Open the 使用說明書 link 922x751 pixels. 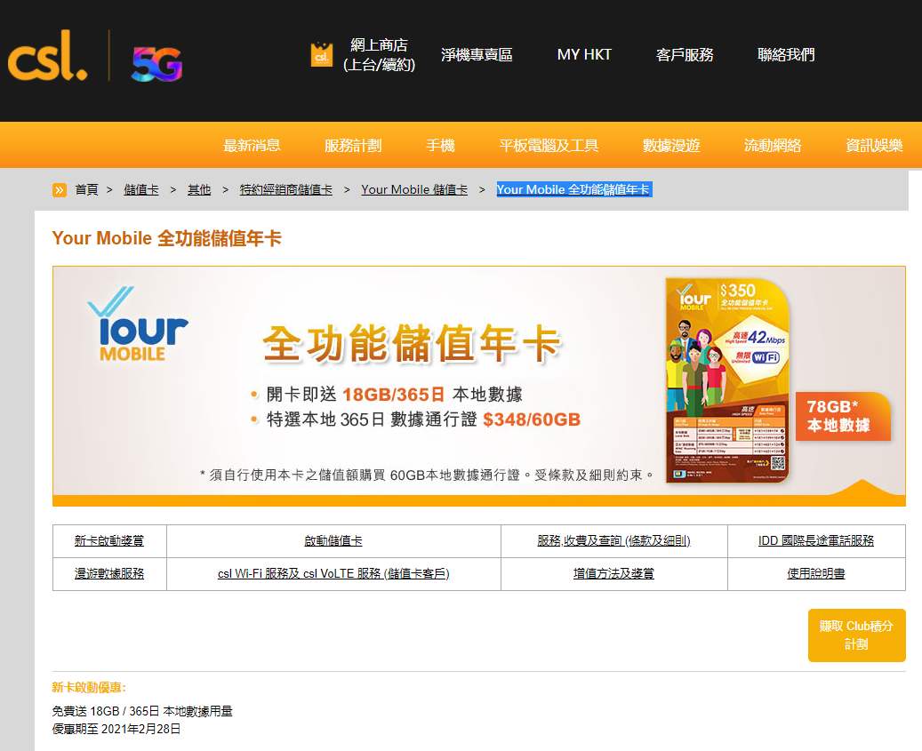(x=816, y=573)
